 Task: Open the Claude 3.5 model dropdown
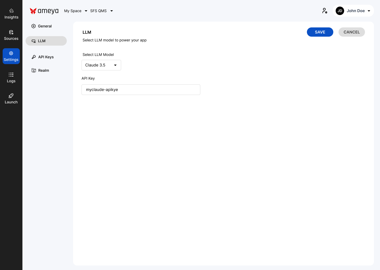coord(101,65)
